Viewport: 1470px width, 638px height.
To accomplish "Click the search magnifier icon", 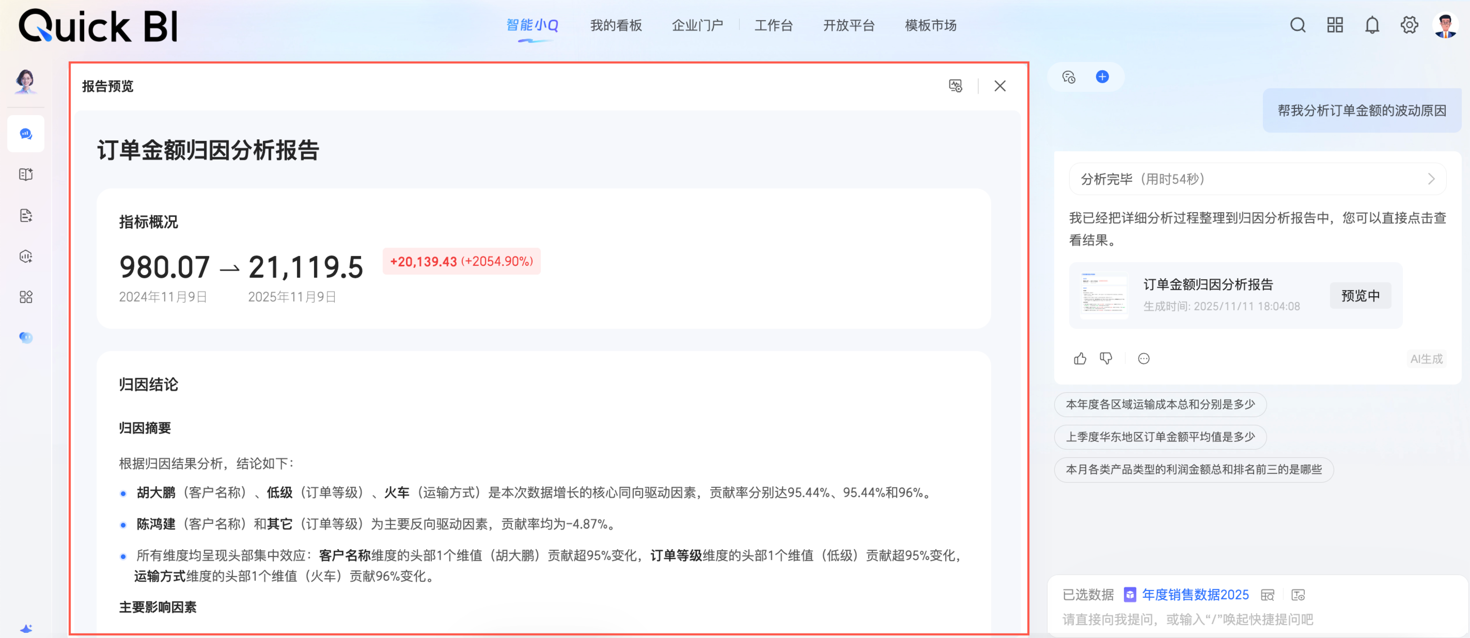I will coord(1298,25).
